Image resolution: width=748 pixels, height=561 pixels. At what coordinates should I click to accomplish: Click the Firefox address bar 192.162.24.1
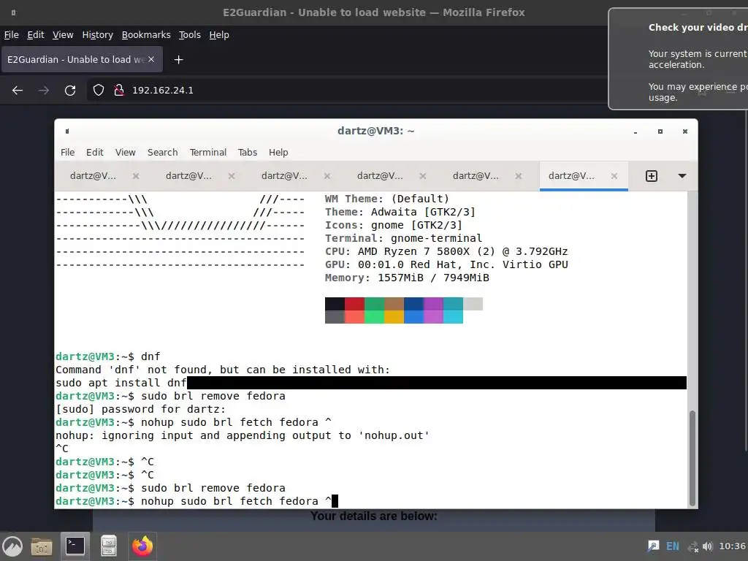click(x=163, y=90)
